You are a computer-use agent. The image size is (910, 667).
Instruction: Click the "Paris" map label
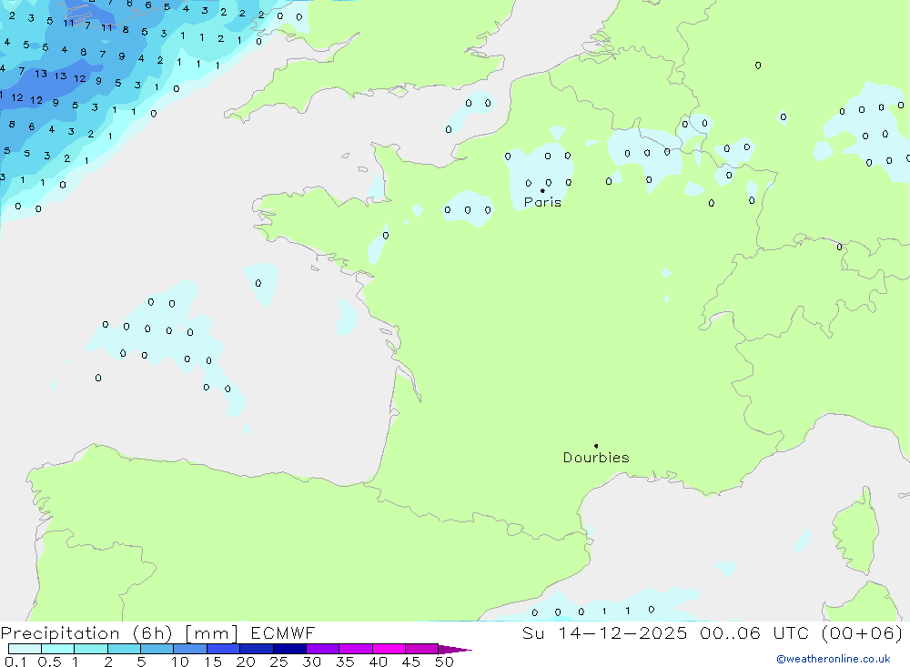pos(542,202)
